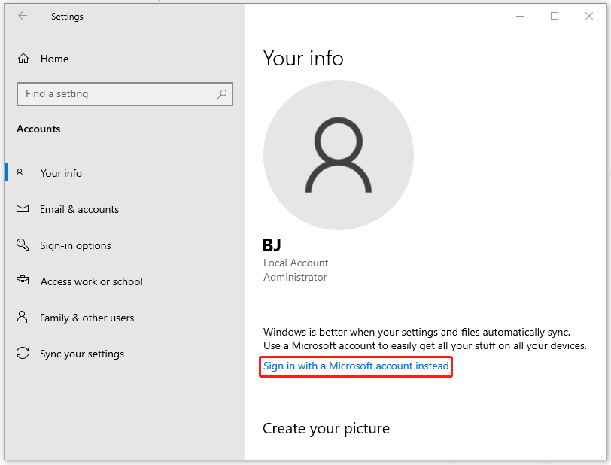Select the Sign-in options key icon

point(23,245)
